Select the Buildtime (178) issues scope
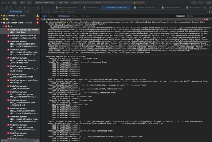 16,12
